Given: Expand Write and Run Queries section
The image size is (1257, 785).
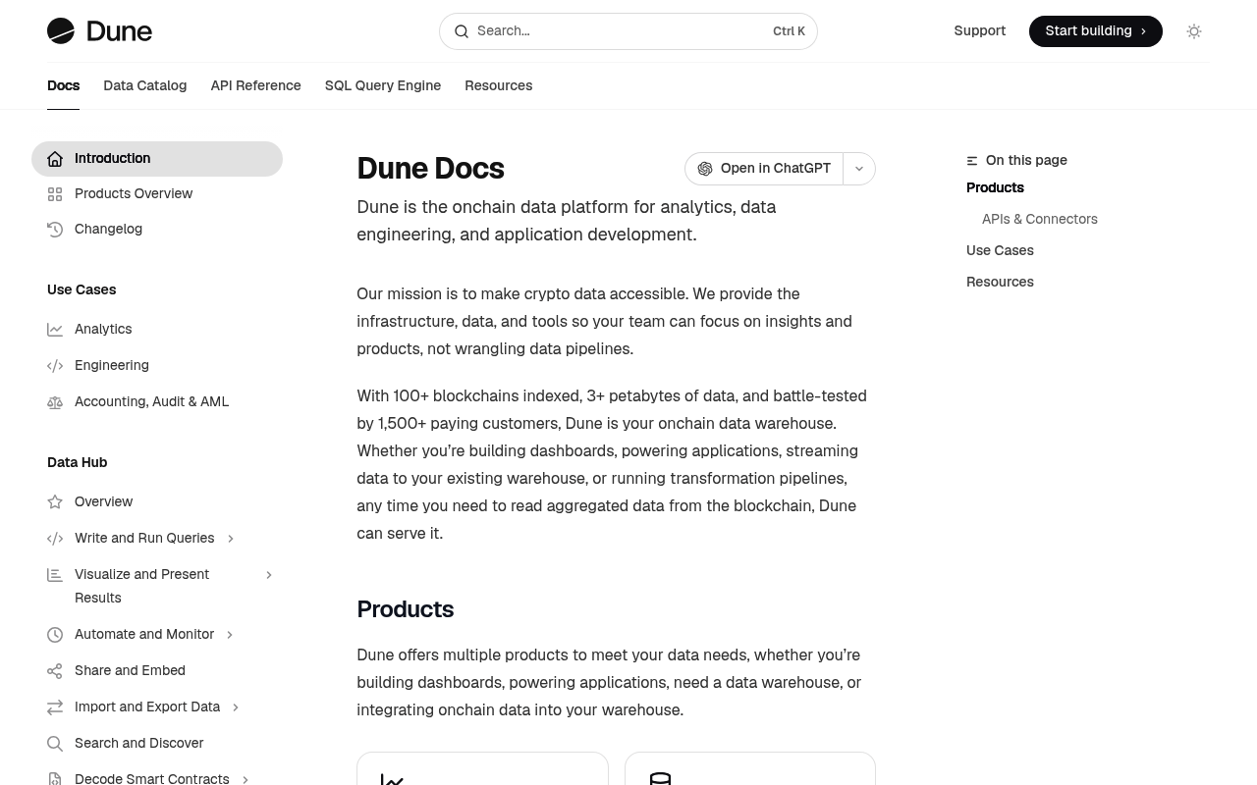Looking at the screenshot, I should coord(231,539).
